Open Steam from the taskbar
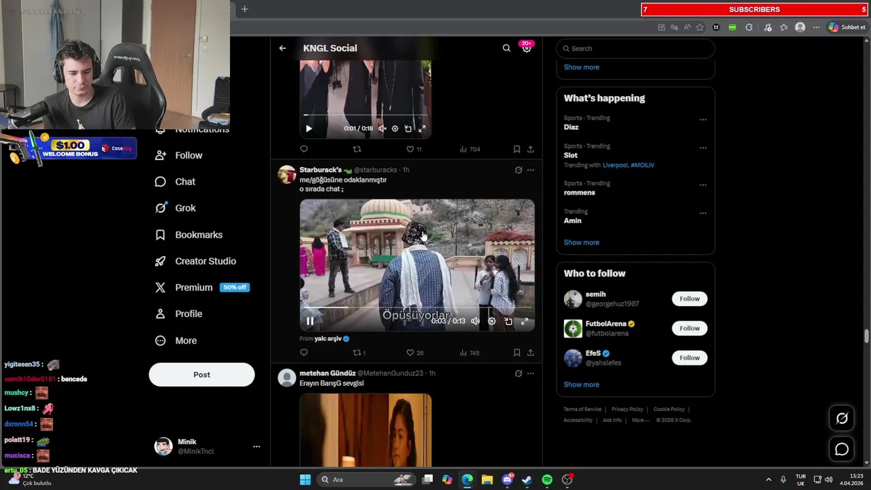 [527, 480]
